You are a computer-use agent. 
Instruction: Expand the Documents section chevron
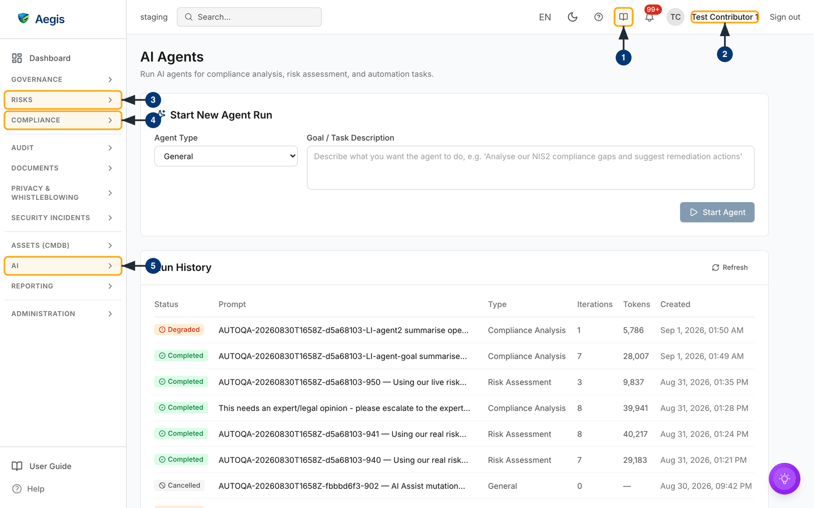(110, 168)
